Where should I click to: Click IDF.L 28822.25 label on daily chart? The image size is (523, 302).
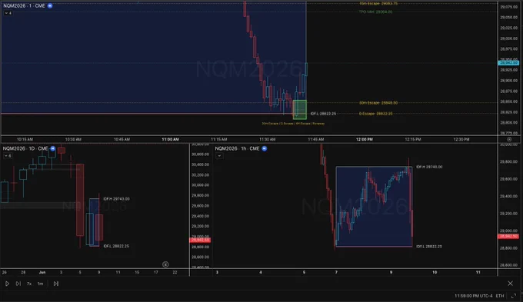(x=116, y=246)
